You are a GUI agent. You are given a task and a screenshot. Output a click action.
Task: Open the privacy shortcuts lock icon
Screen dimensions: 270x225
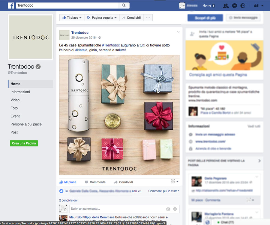coord(256,5)
